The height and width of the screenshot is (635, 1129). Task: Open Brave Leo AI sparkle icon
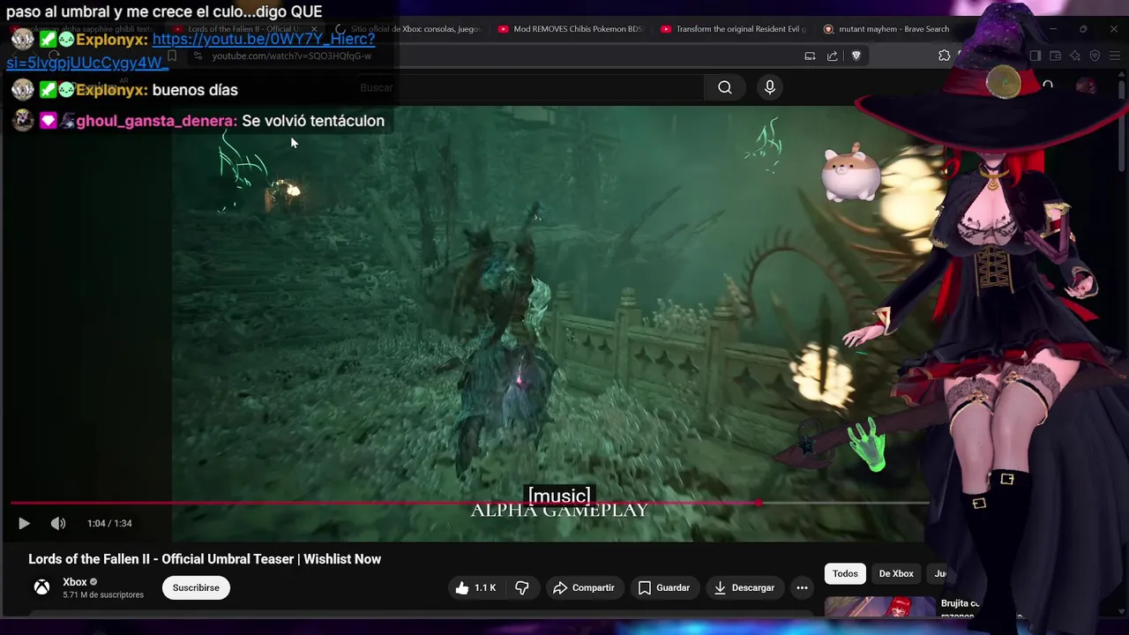1075,56
